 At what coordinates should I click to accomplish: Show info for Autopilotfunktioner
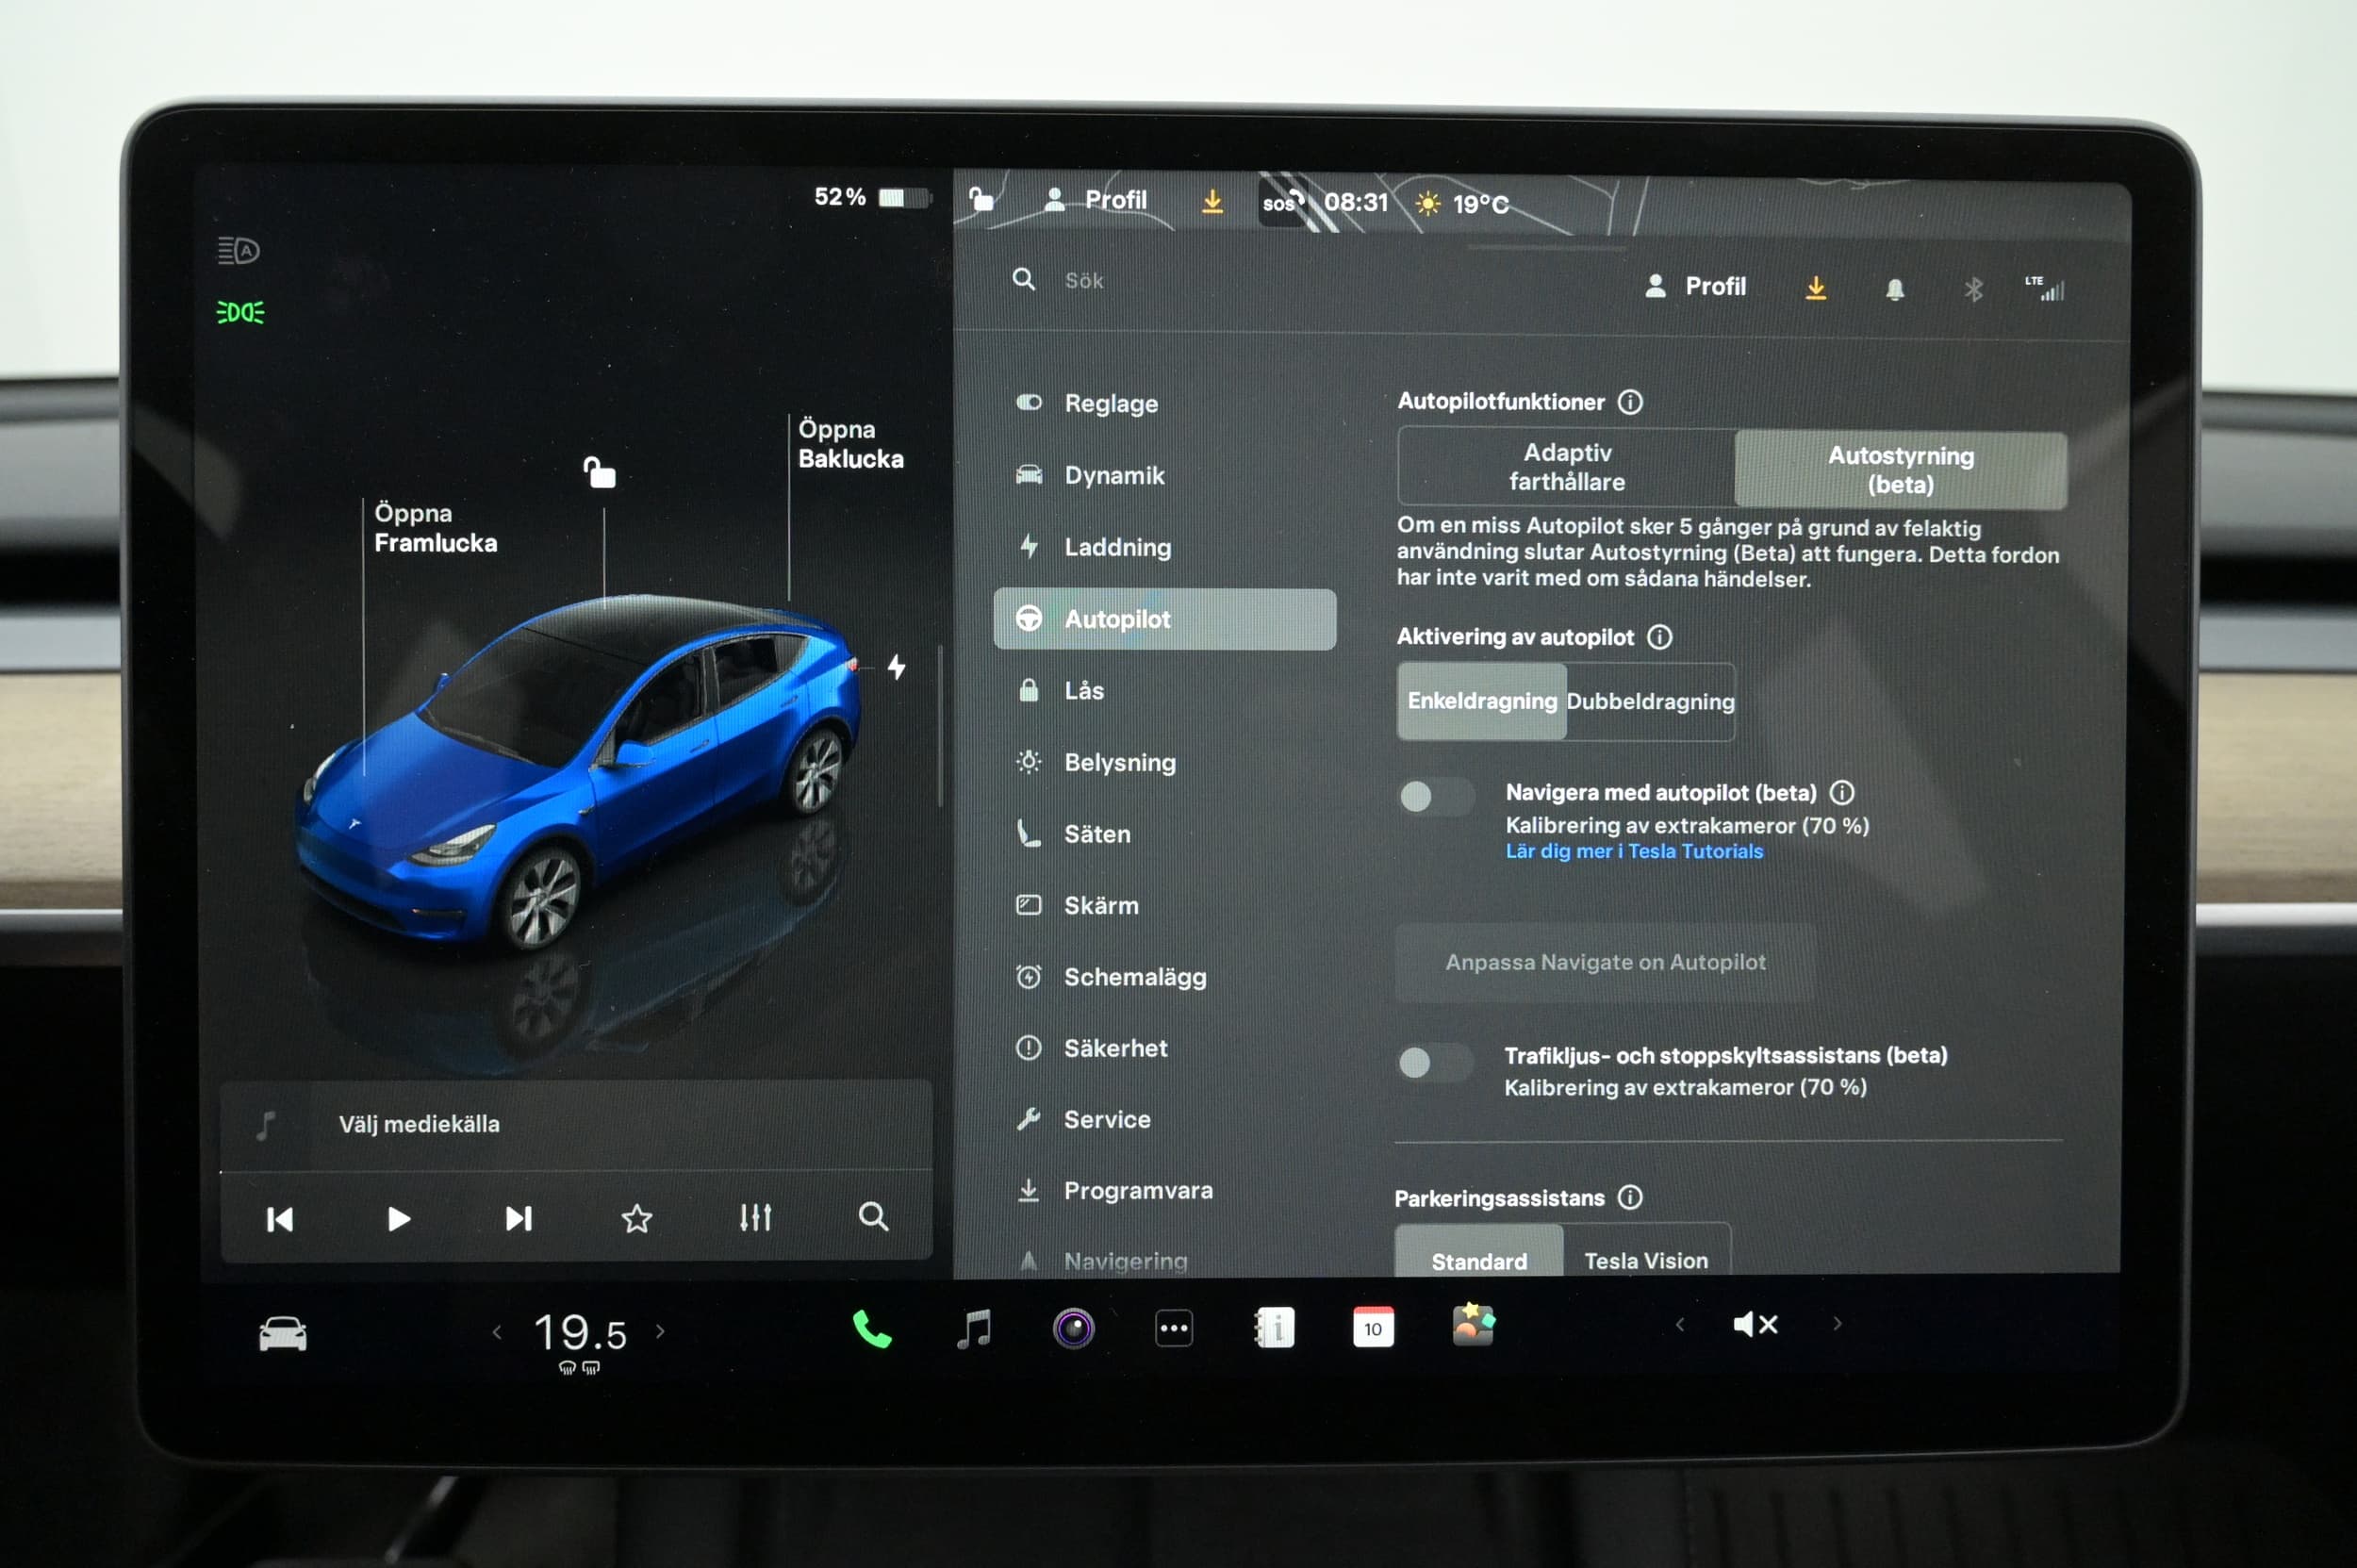[1630, 402]
